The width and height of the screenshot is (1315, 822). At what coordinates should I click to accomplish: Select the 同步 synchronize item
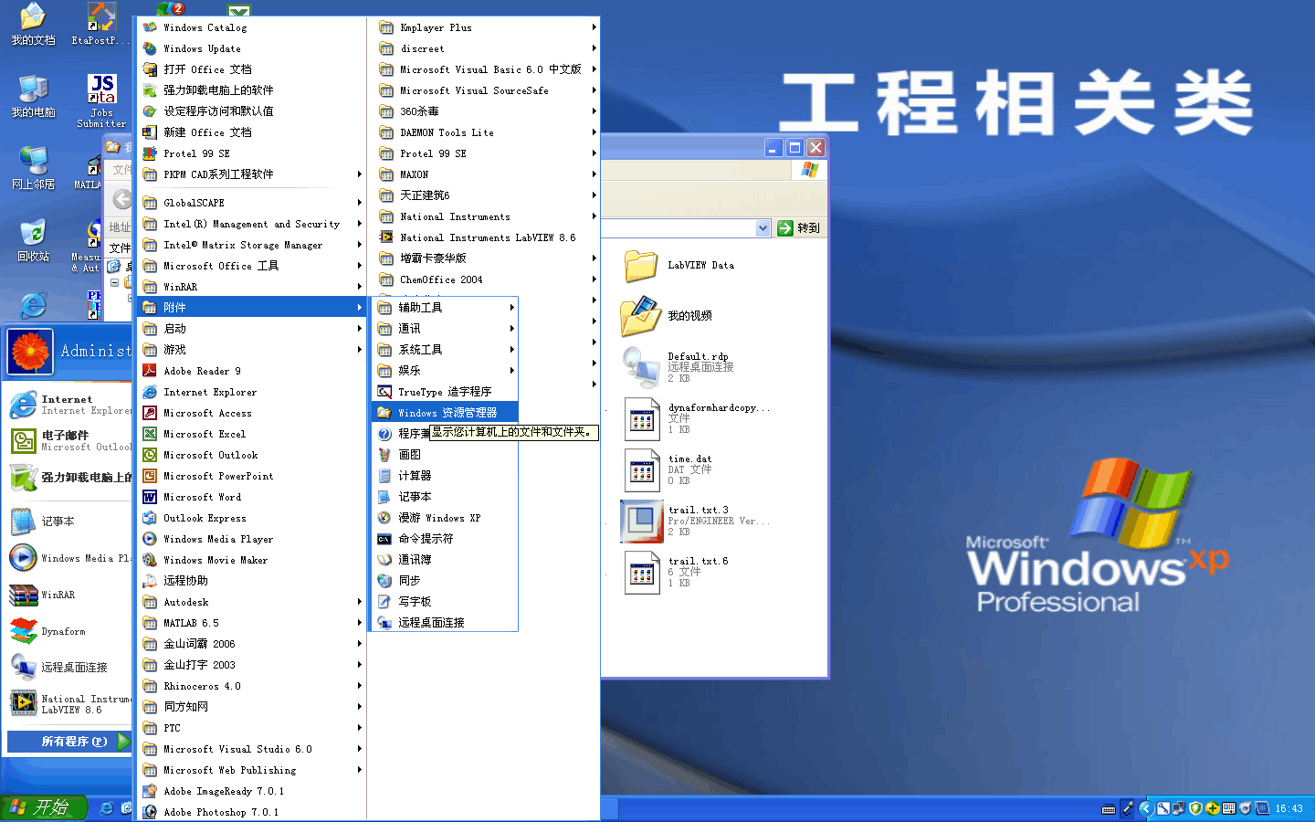445,581
